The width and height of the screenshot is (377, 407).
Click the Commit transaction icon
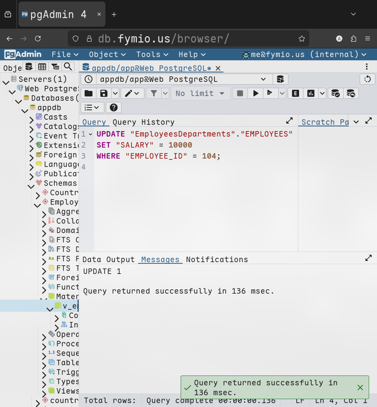click(335, 93)
